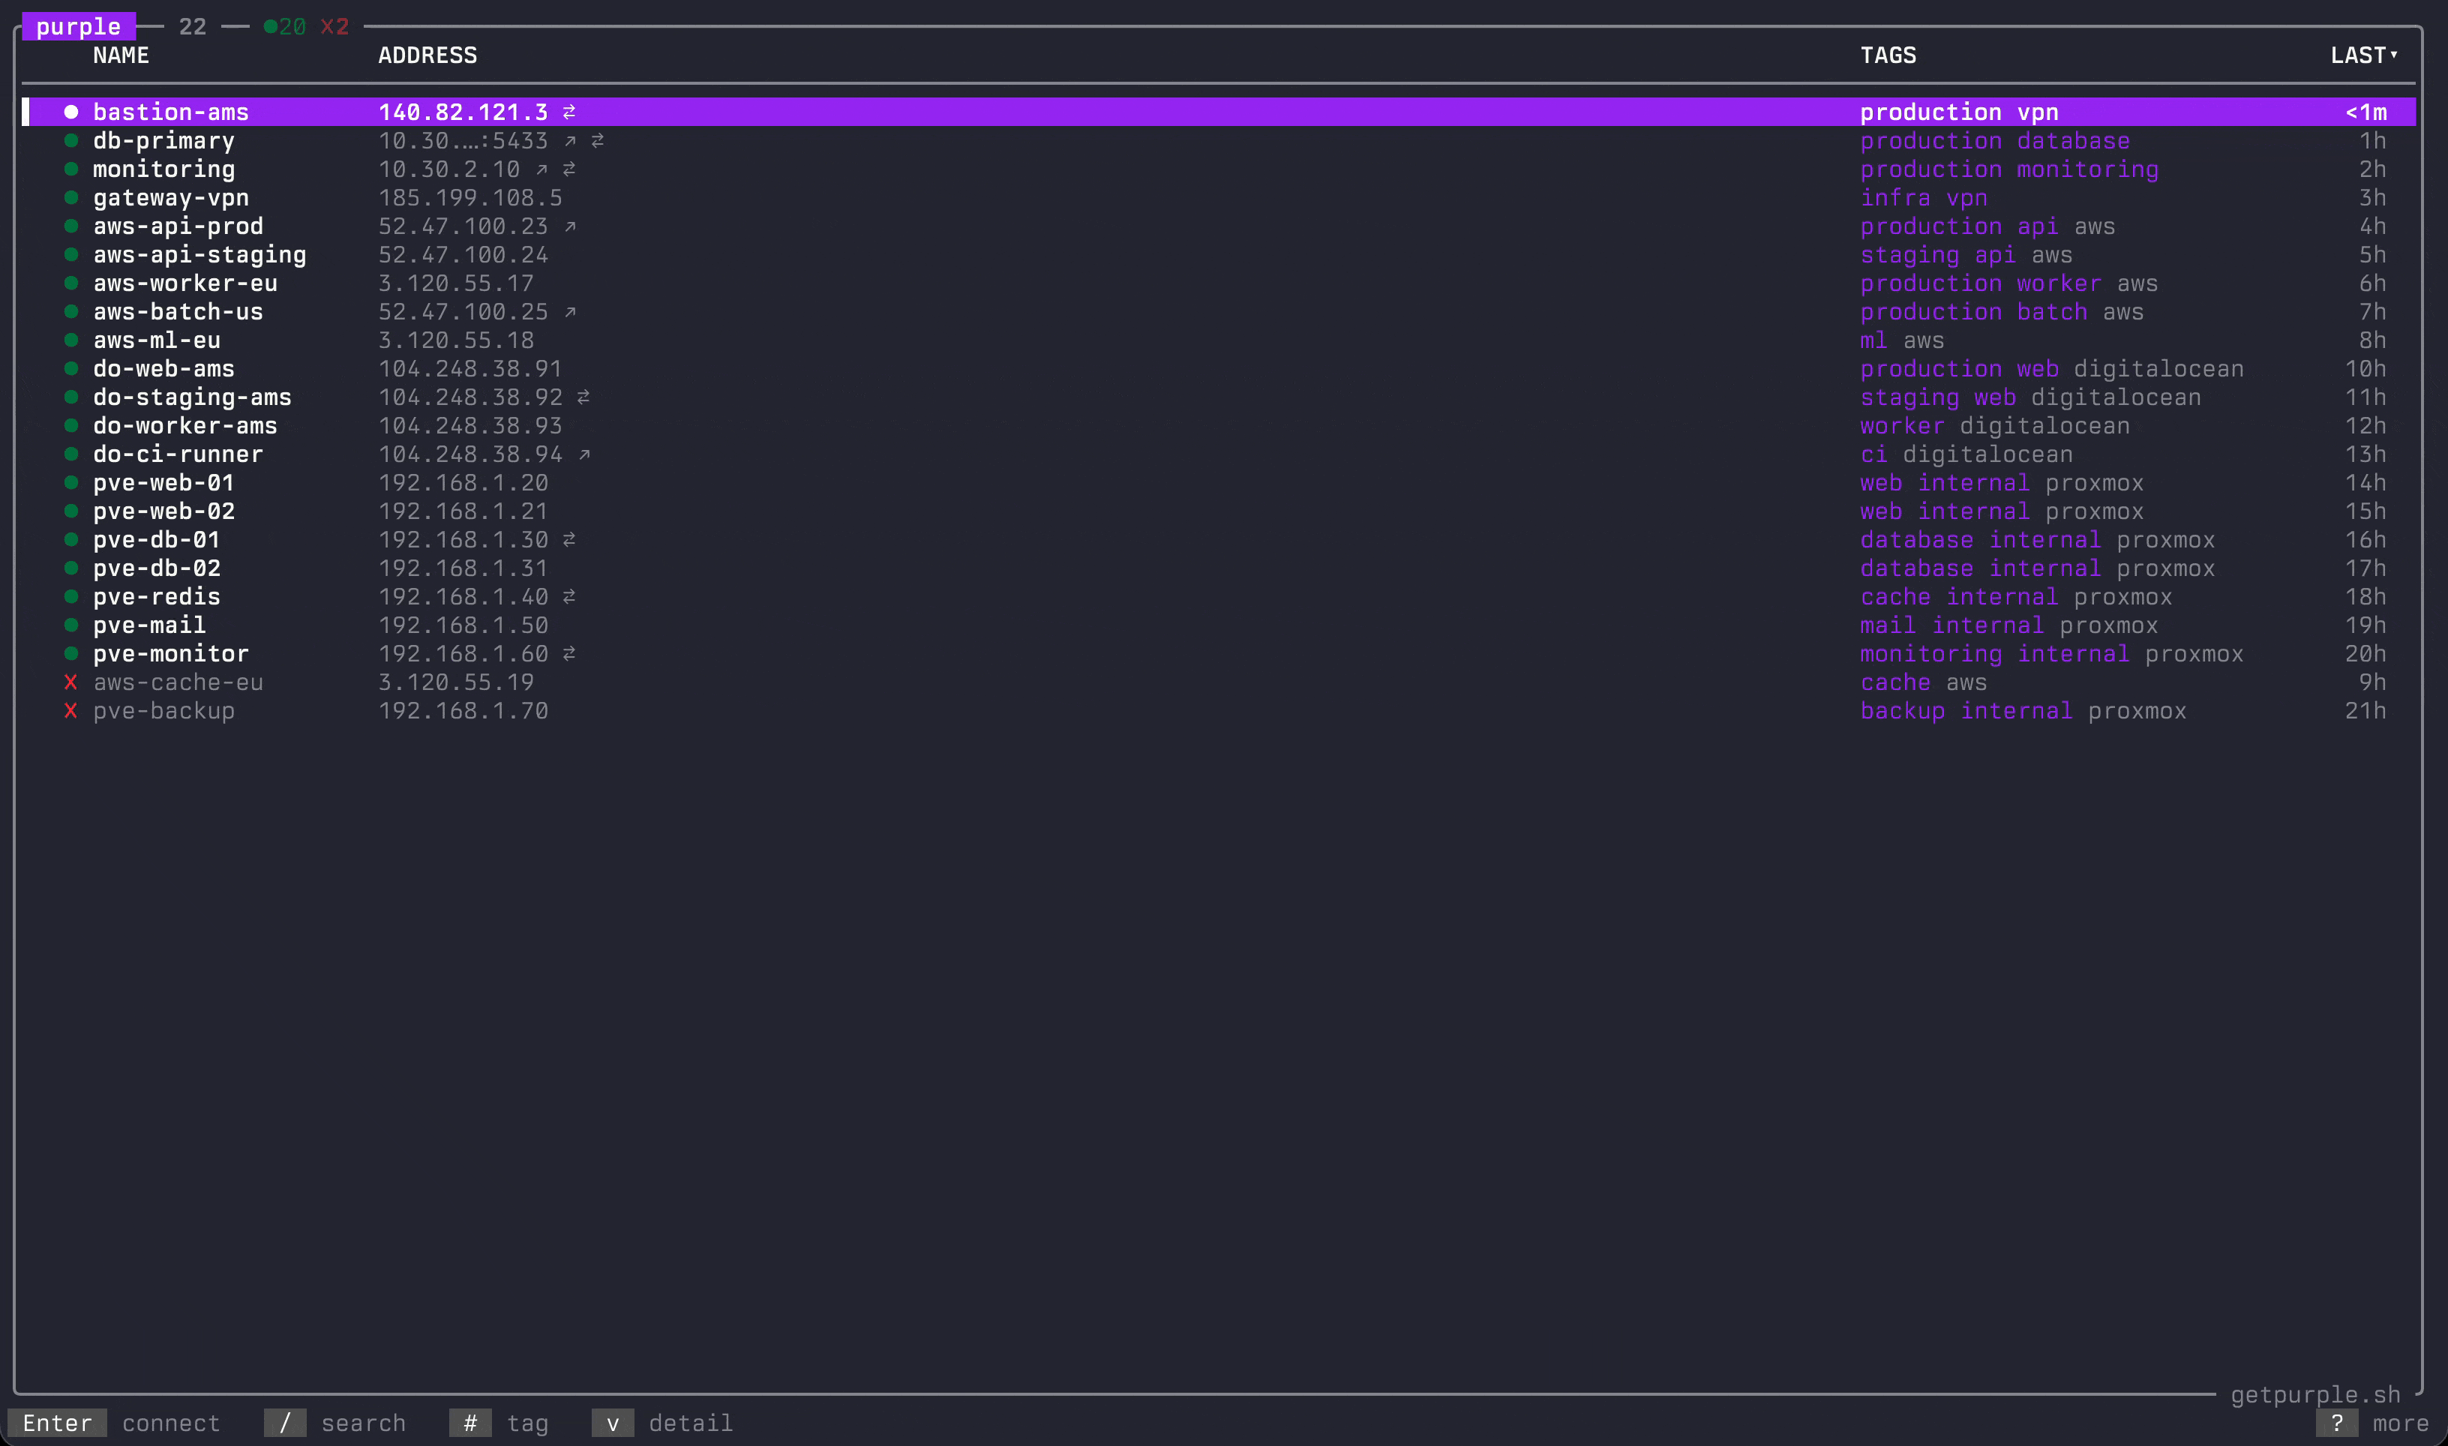The width and height of the screenshot is (2448, 1446).
Task: Click the tunnel arrows icon next to 140.82.121.3
Action: 569,112
